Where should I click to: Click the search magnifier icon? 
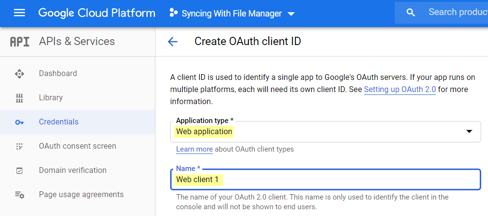(x=411, y=13)
